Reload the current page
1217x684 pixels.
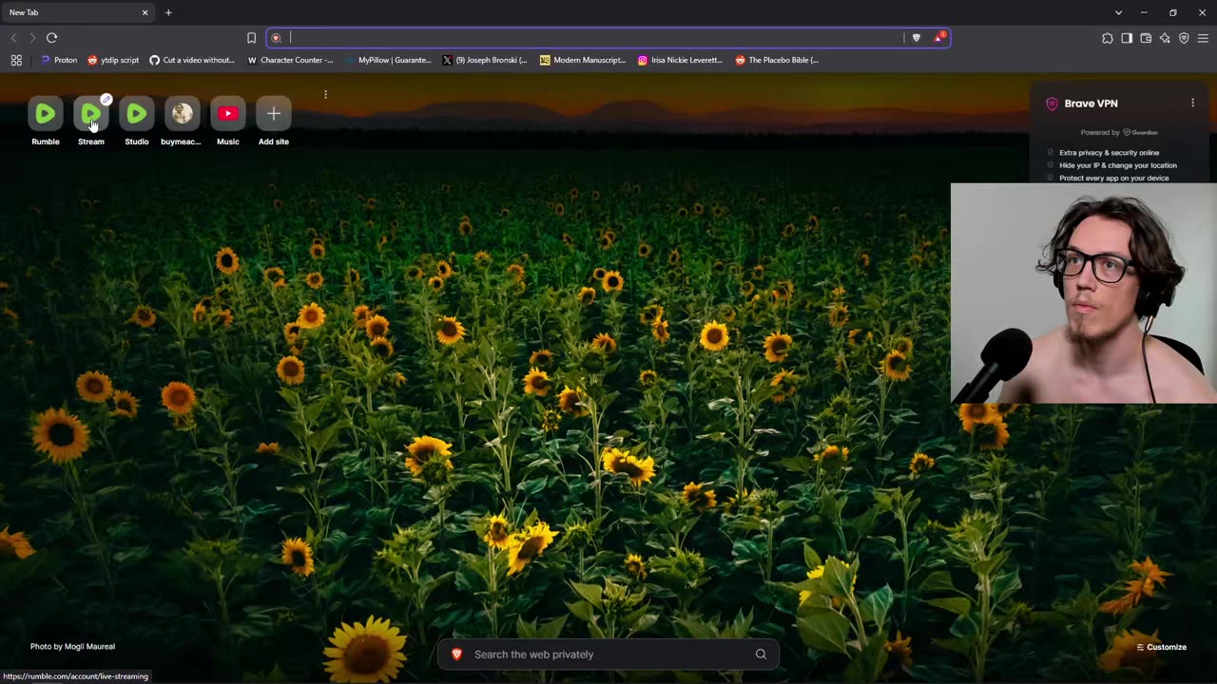pos(51,38)
